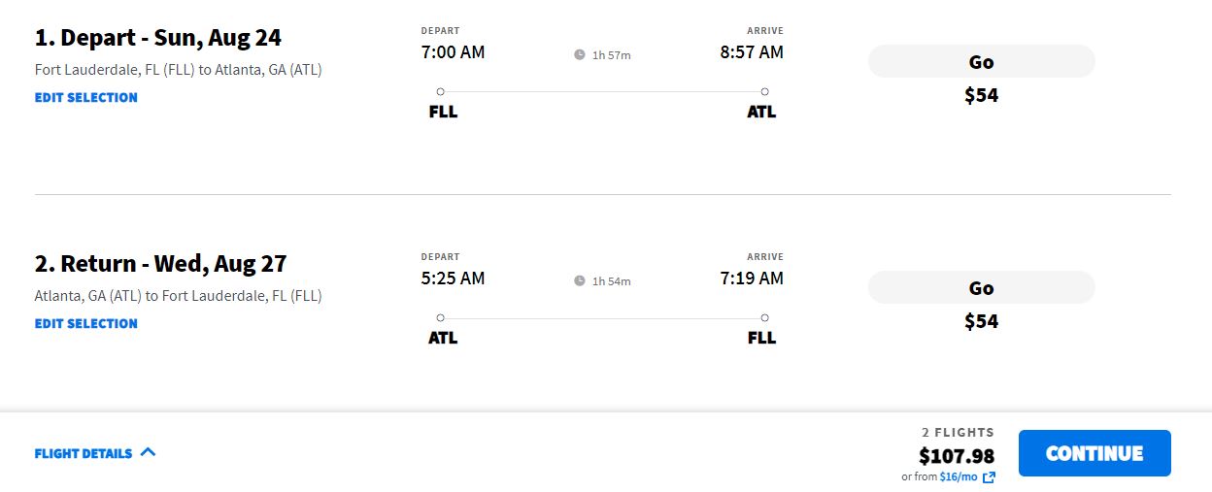Open the external link icon next to $16/mo
The image size is (1212, 492).
coord(989,477)
